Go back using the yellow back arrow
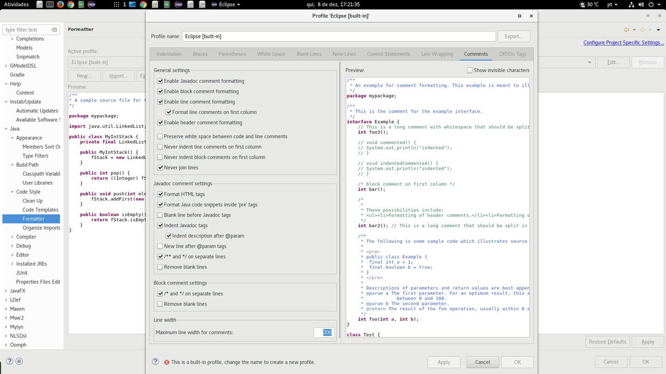Viewport: 666px width, 374px height. tap(626, 30)
